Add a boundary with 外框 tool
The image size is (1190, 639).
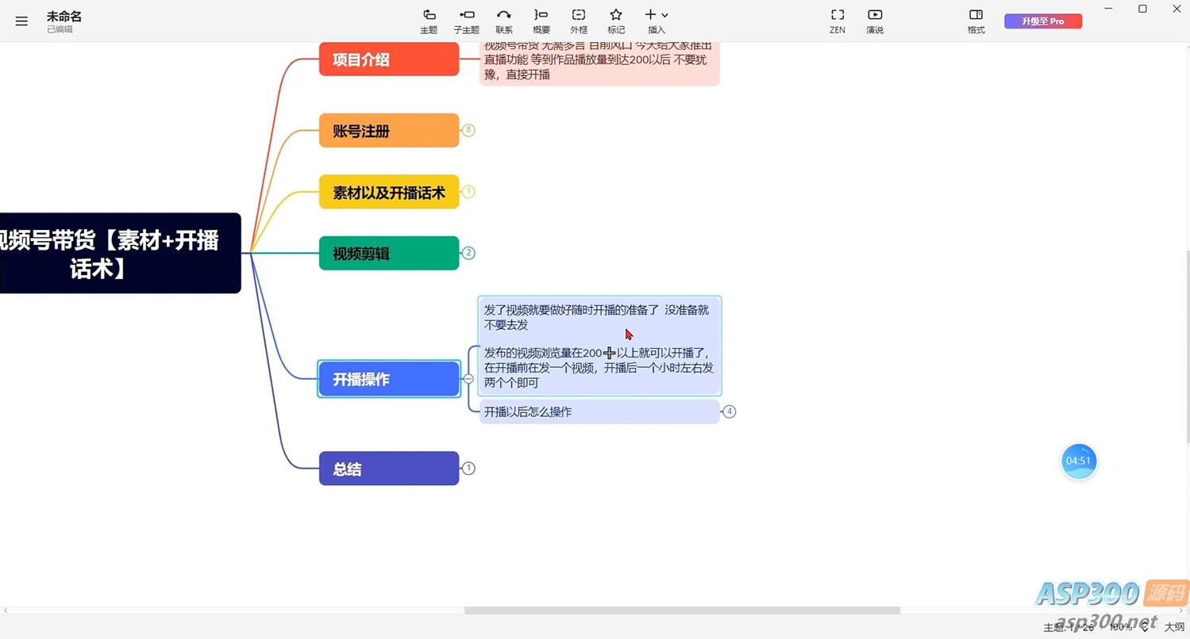tap(579, 21)
